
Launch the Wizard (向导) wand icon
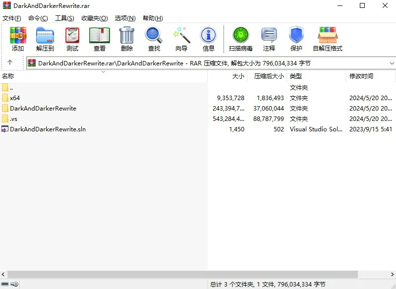[181, 35]
